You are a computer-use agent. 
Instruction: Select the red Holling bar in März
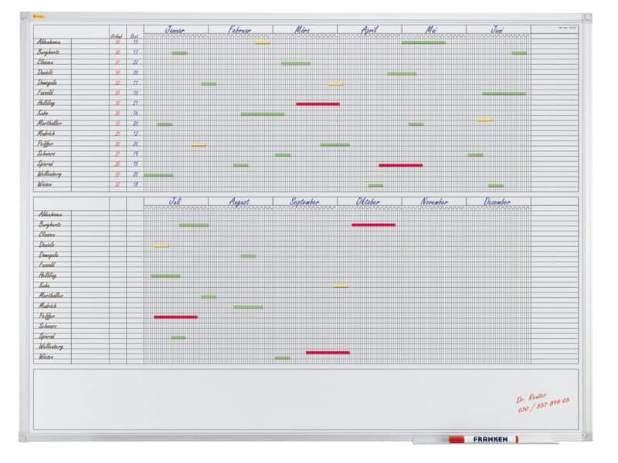click(x=317, y=103)
